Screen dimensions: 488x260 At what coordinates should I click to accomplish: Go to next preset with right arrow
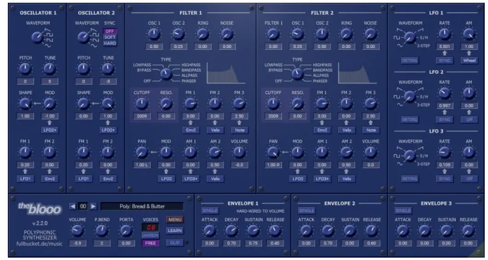click(94, 206)
